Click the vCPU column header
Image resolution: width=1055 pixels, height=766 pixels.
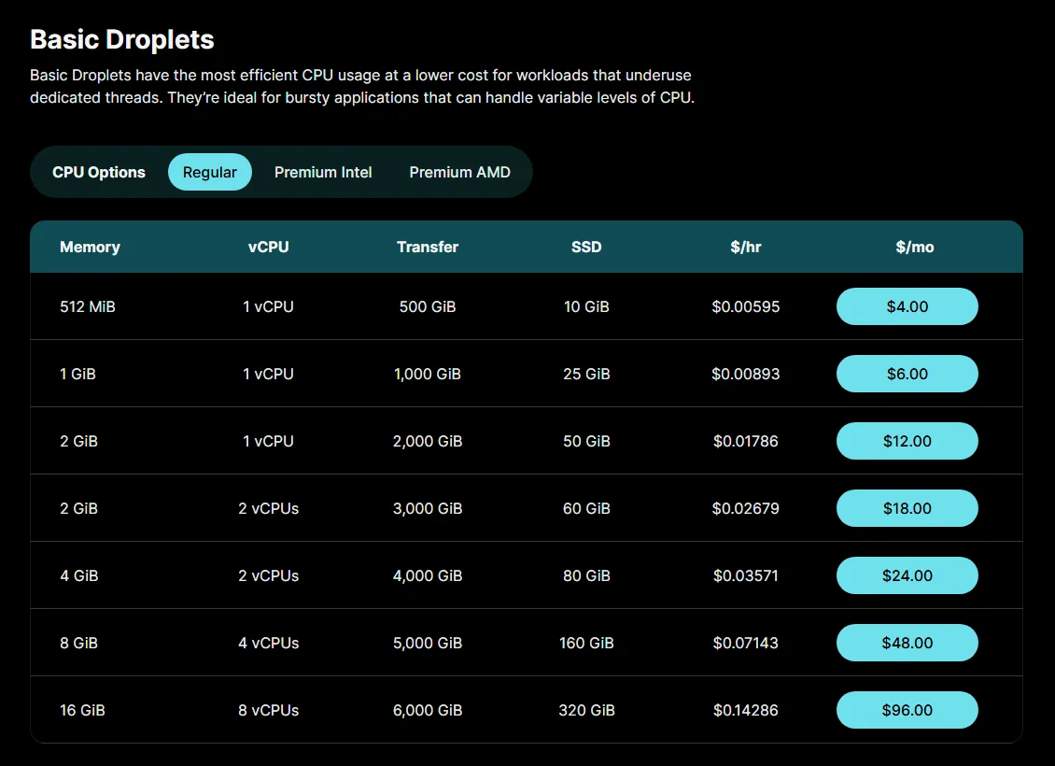(x=269, y=247)
